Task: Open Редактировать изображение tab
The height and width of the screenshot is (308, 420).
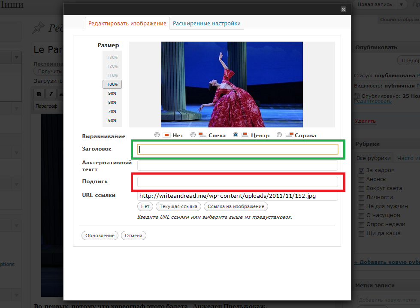Action: pos(127,24)
